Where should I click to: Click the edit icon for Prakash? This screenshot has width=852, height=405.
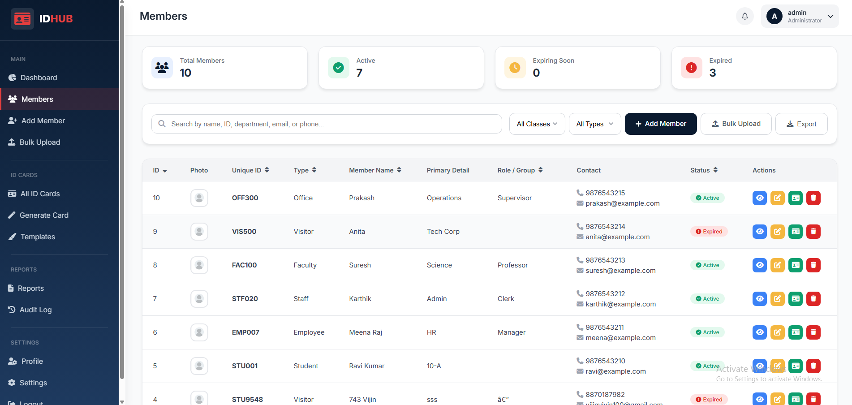pos(777,198)
